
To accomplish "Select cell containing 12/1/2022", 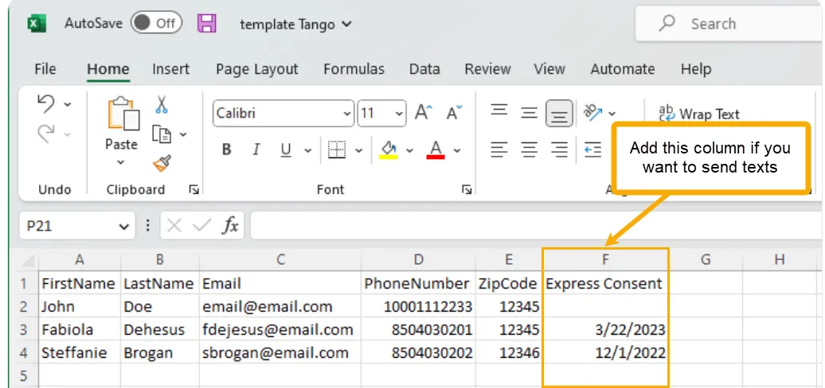I will click(605, 352).
